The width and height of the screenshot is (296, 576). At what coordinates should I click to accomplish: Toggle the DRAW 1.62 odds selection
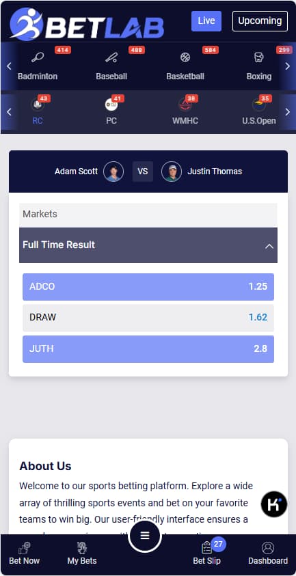(x=148, y=318)
